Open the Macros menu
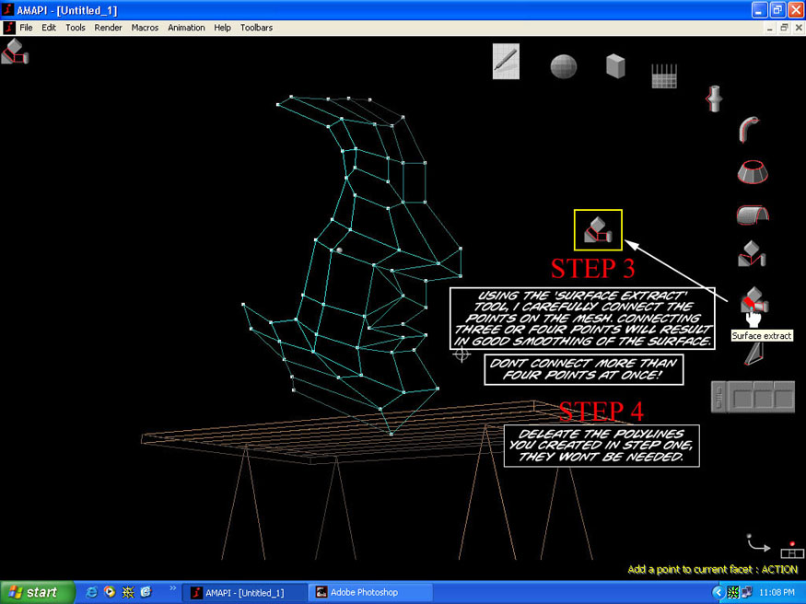Image resolution: width=806 pixels, height=604 pixels. coord(145,28)
